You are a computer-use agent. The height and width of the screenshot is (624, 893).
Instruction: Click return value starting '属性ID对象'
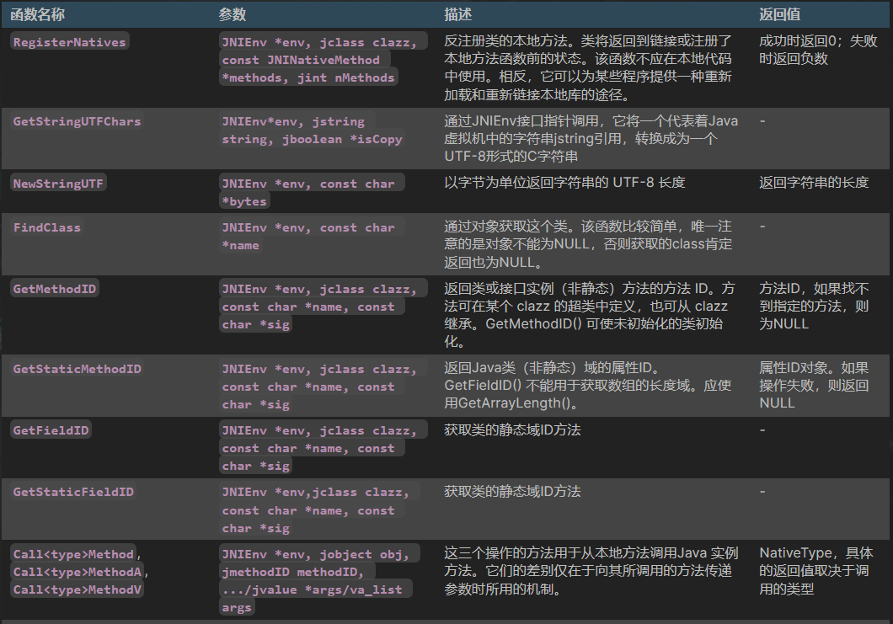[x=814, y=386]
